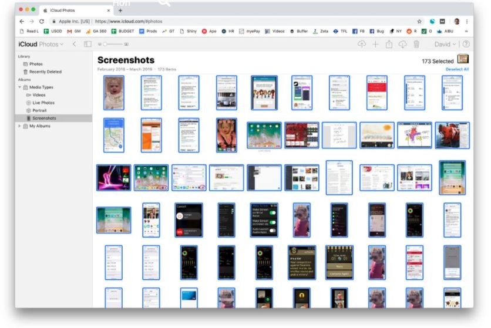Screen dimensions: 491x328
Task: Click the browser back arrow
Action: (x=22, y=21)
